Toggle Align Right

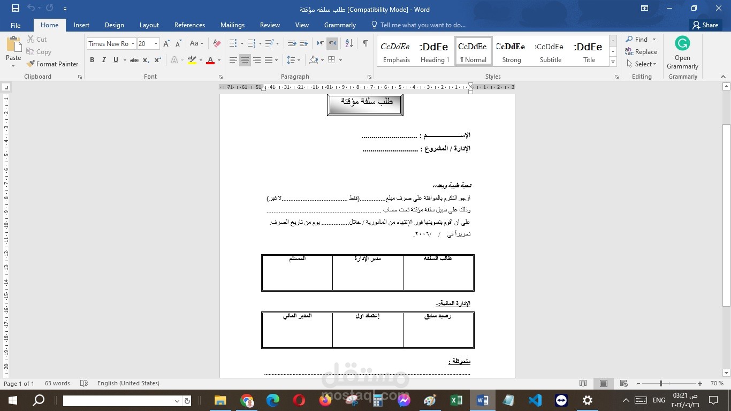pos(257,60)
